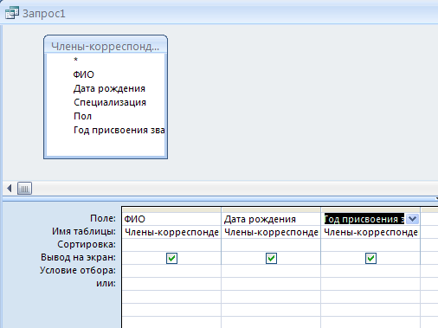438x328 pixels.
Task: Click Сортировка cell in the ФИО column
Action: point(171,245)
